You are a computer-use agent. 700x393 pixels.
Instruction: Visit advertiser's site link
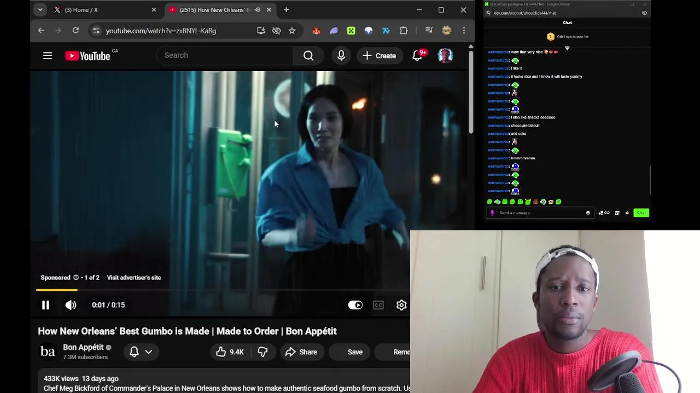point(134,278)
